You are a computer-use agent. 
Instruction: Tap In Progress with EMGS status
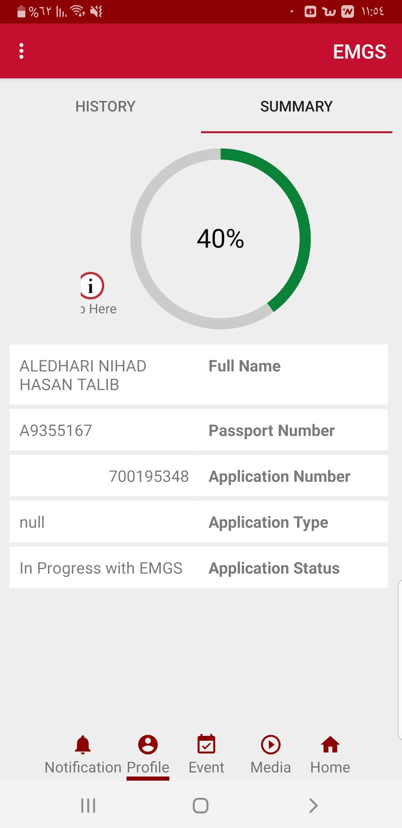pyautogui.click(x=101, y=568)
